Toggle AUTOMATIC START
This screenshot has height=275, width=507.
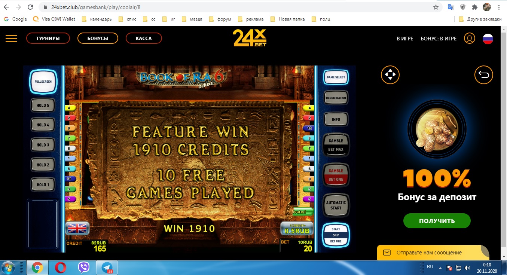[x=336, y=205]
